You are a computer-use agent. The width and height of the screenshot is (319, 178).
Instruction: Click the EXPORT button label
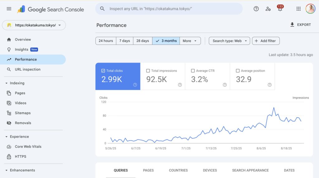click(304, 25)
